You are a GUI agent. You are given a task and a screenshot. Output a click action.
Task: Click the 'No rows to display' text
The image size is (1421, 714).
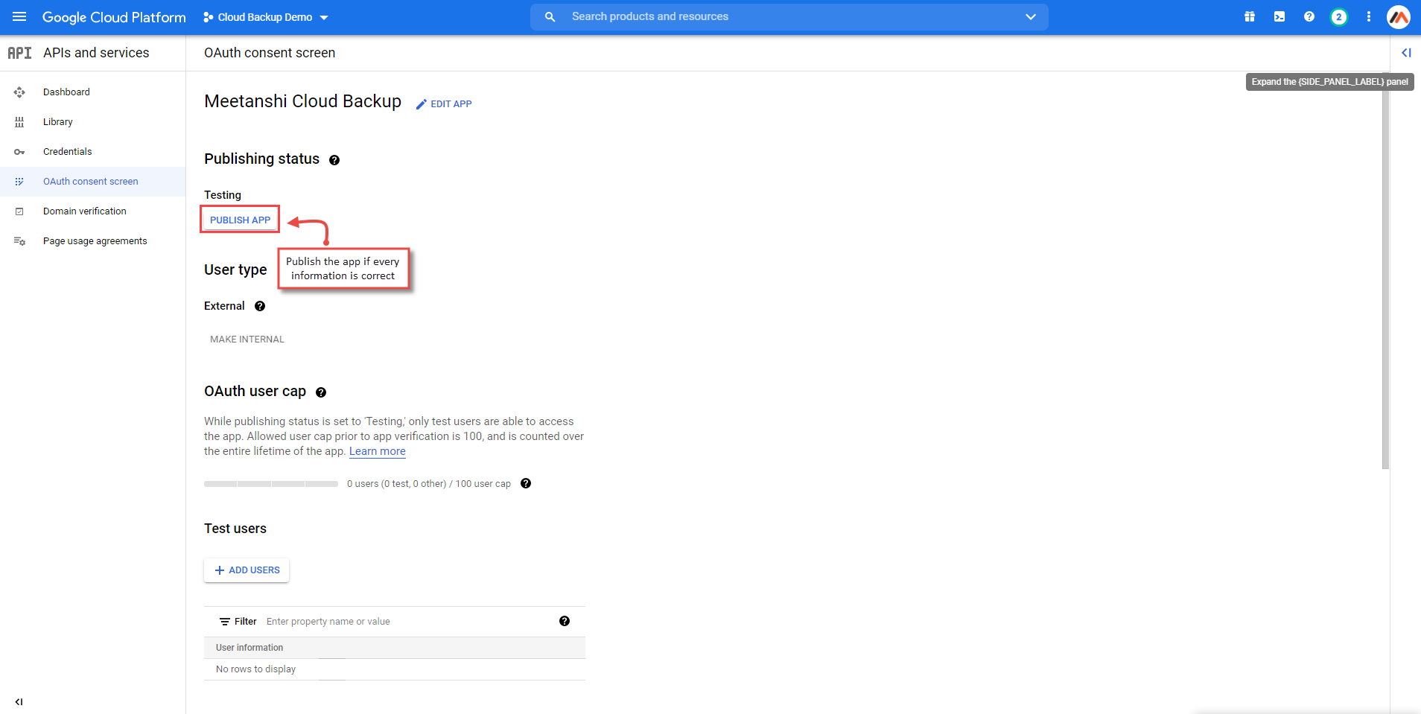(255, 669)
